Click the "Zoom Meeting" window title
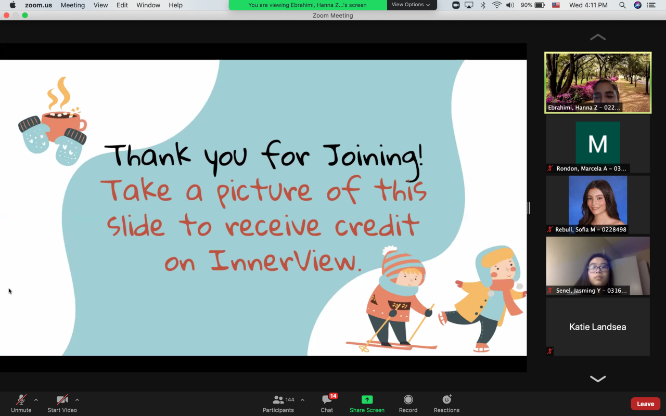 (333, 16)
